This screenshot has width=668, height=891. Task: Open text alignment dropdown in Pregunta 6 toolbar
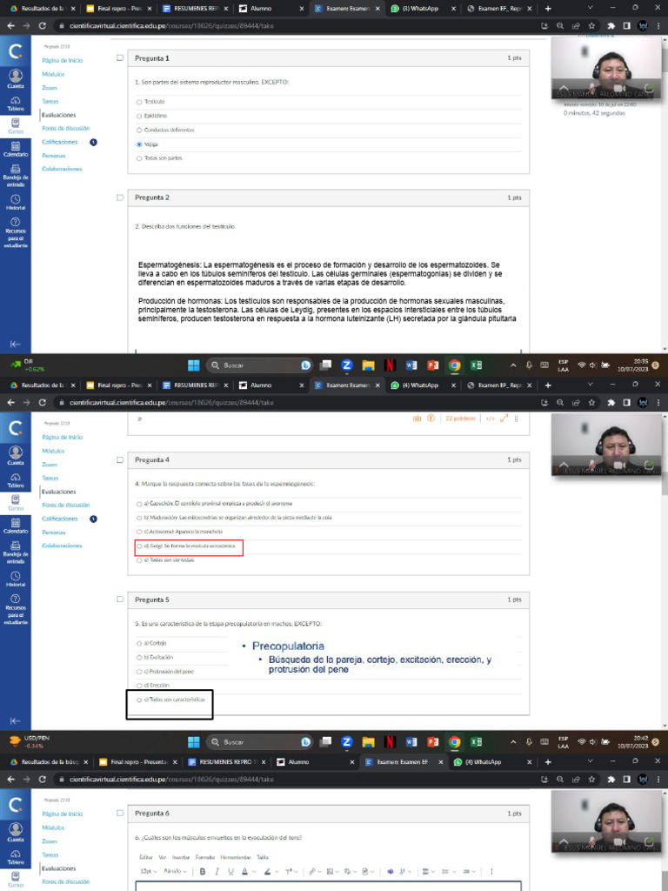(429, 871)
